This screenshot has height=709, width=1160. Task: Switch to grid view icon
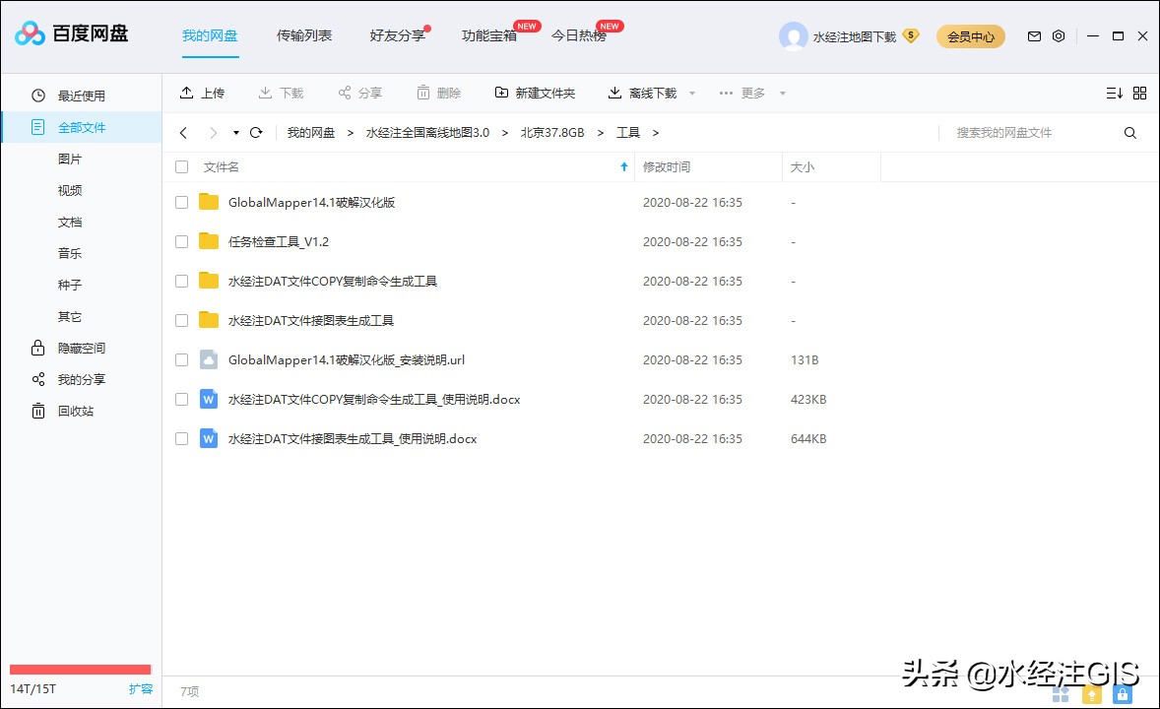point(1140,93)
